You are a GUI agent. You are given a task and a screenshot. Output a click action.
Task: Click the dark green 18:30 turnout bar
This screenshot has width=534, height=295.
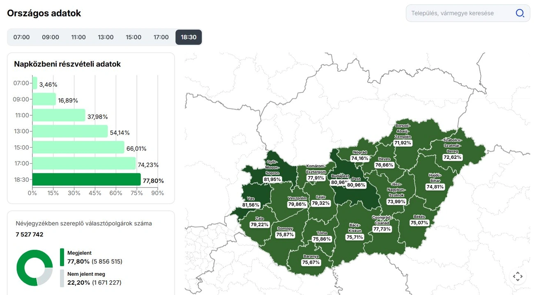click(x=86, y=180)
